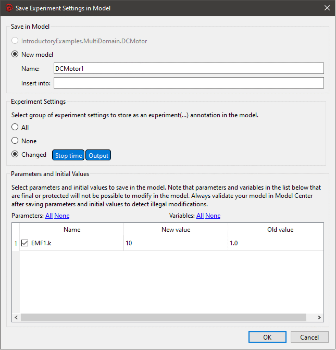
Task: Click the Cancel button
Action: tap(309, 337)
